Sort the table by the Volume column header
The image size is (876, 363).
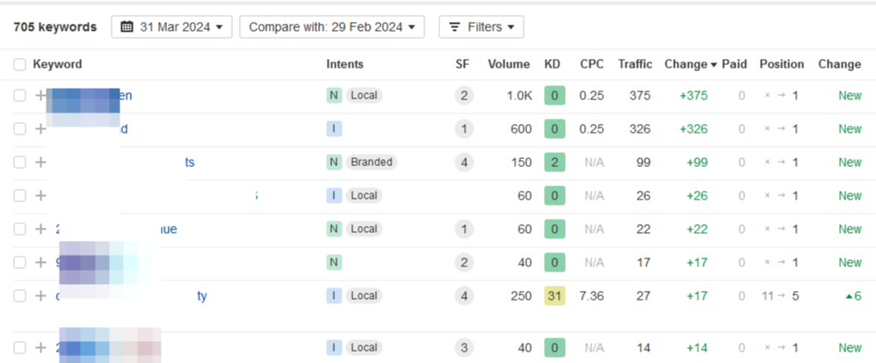(509, 64)
